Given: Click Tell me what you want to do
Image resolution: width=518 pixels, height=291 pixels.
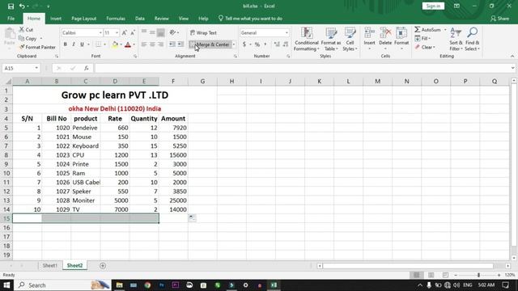Looking at the screenshot, I should pyautogui.click(x=250, y=19).
